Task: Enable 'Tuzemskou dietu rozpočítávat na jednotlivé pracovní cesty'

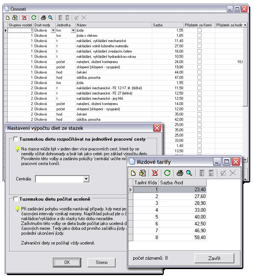Action: (16, 139)
